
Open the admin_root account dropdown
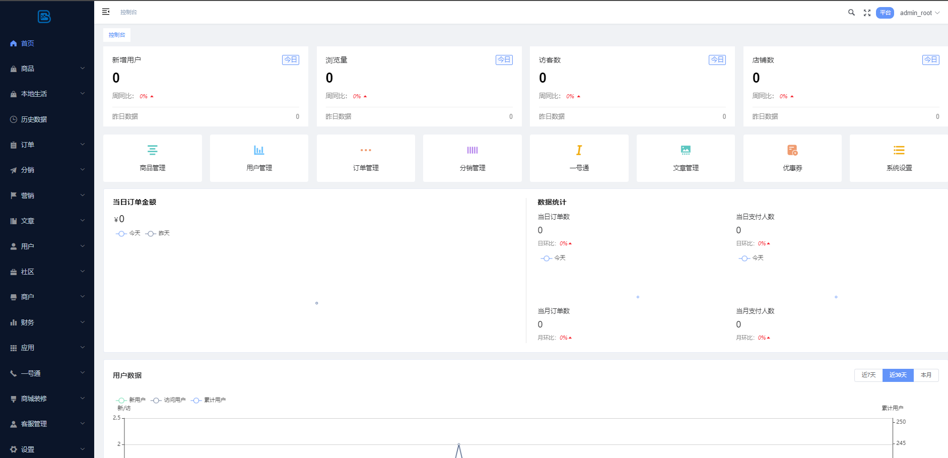click(x=920, y=13)
